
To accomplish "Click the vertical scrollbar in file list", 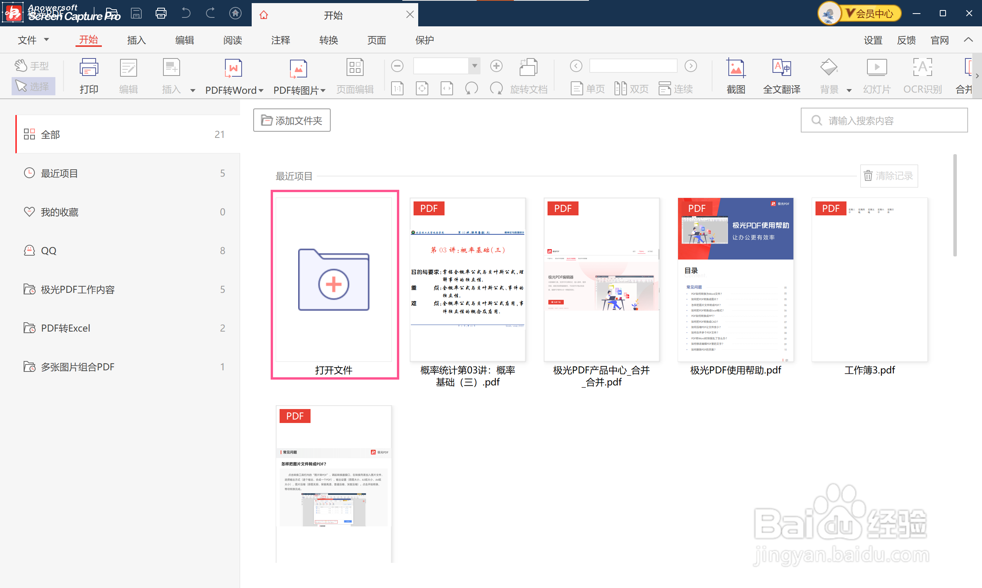I will coord(954,206).
